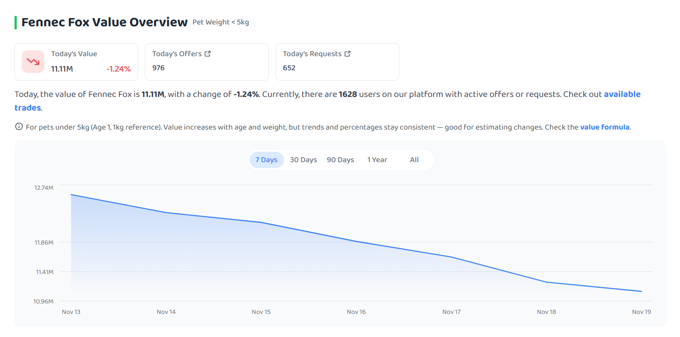The image size is (680, 337).
Task: Click the Today's Value card
Action: [76, 62]
